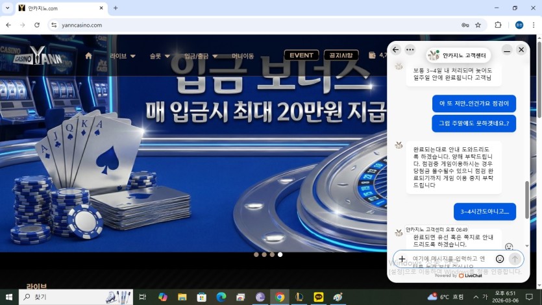
Task: Open the Chrome profile avatar
Action: 519,25
